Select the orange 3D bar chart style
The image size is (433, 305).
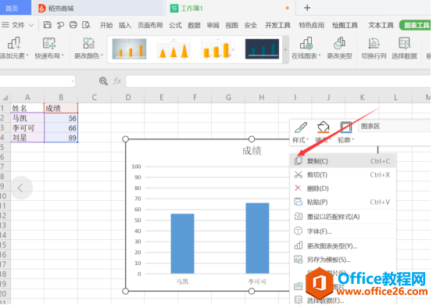[218, 49]
